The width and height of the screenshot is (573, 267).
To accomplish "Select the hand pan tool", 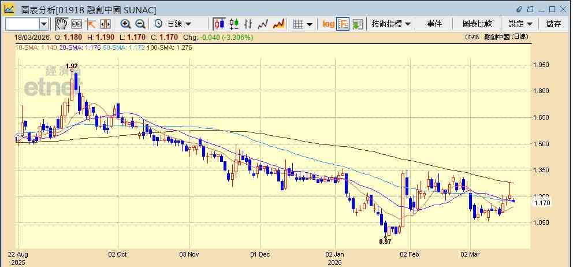I will pyautogui.click(x=61, y=24).
